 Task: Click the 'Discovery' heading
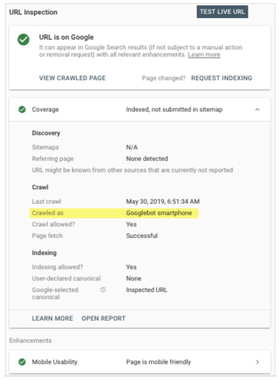[46, 133]
